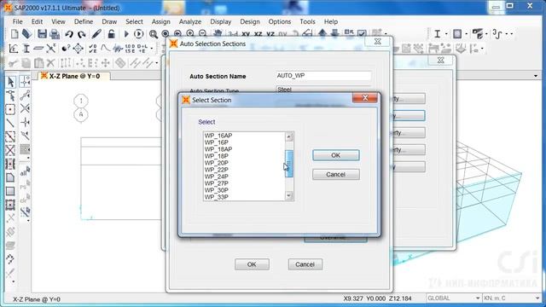The width and height of the screenshot is (546, 307).
Task: Select WP_33P in the section list
Action: point(217,197)
